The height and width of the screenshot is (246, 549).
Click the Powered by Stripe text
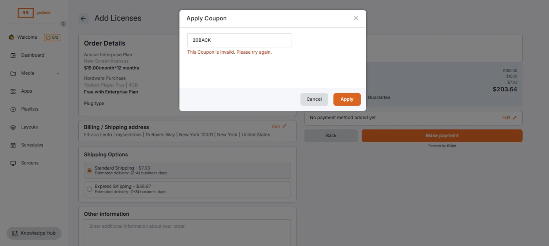click(442, 146)
